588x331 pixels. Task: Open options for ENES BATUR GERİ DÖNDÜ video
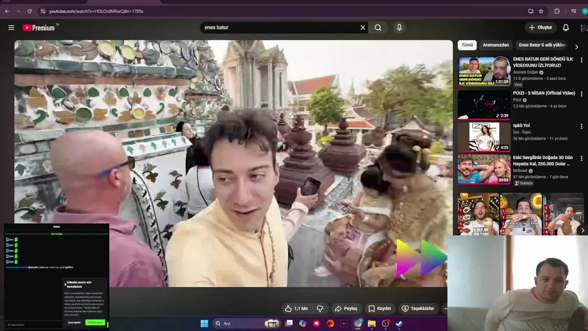coord(582,60)
